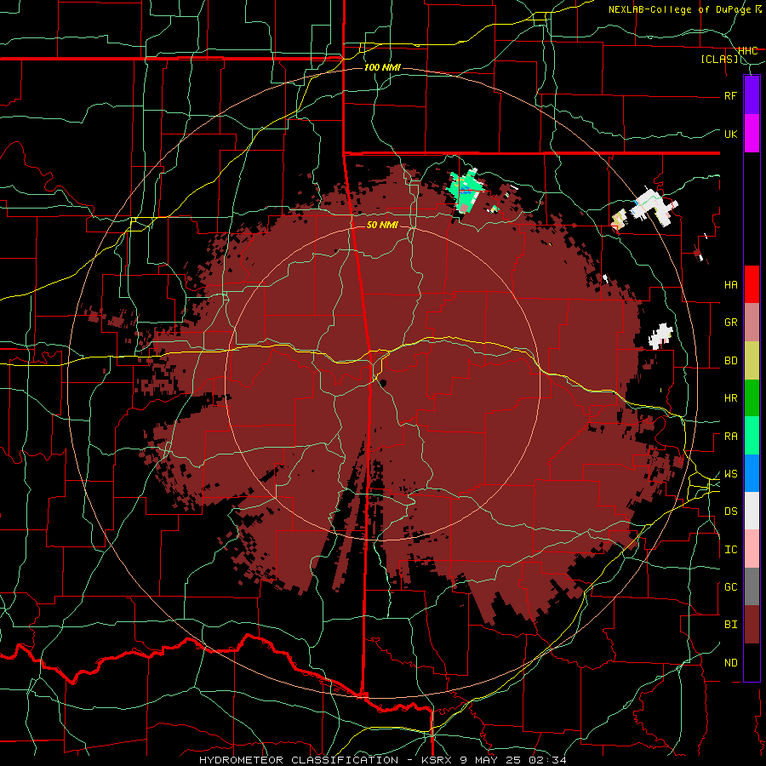Click the "HA" legend label
Image resolution: width=766 pixels, height=766 pixels.
pos(730,285)
